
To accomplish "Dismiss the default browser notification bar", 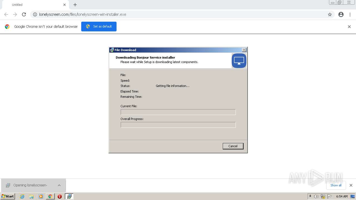I will click(349, 27).
